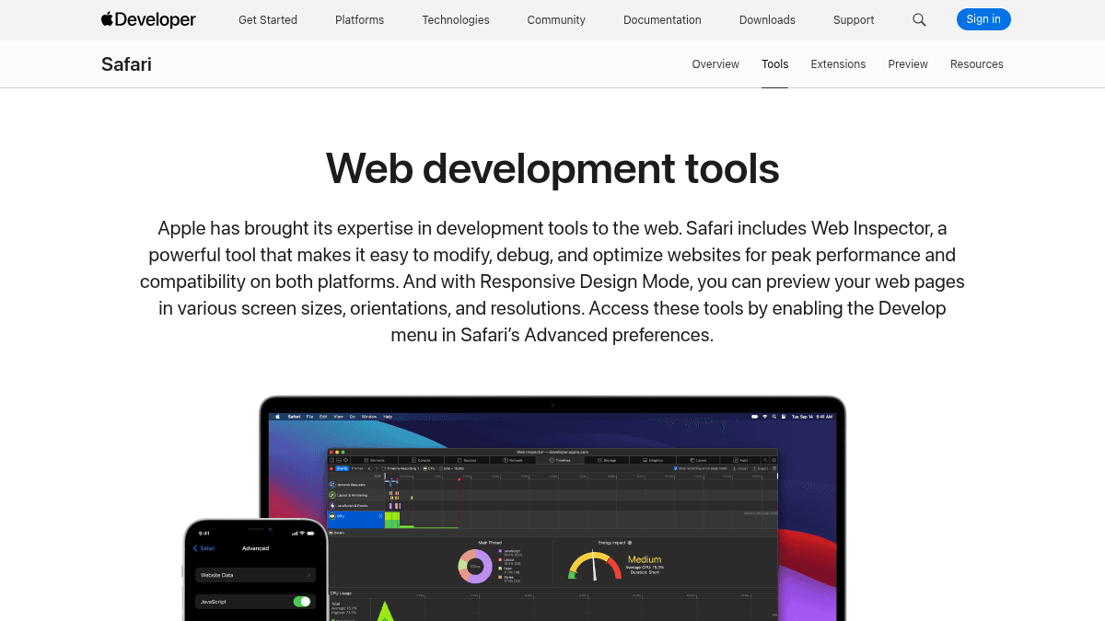This screenshot has height=621, width=1105.
Task: Click the red timeline record button
Action: coord(331,468)
